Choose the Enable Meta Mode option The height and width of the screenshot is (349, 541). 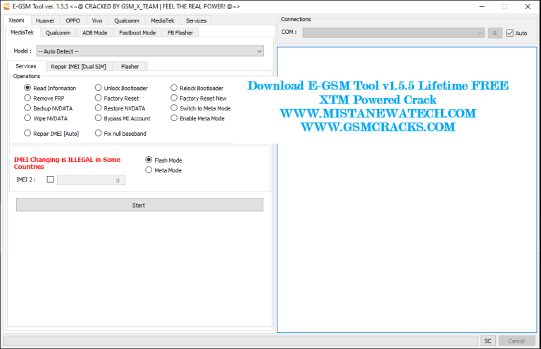[174, 119]
